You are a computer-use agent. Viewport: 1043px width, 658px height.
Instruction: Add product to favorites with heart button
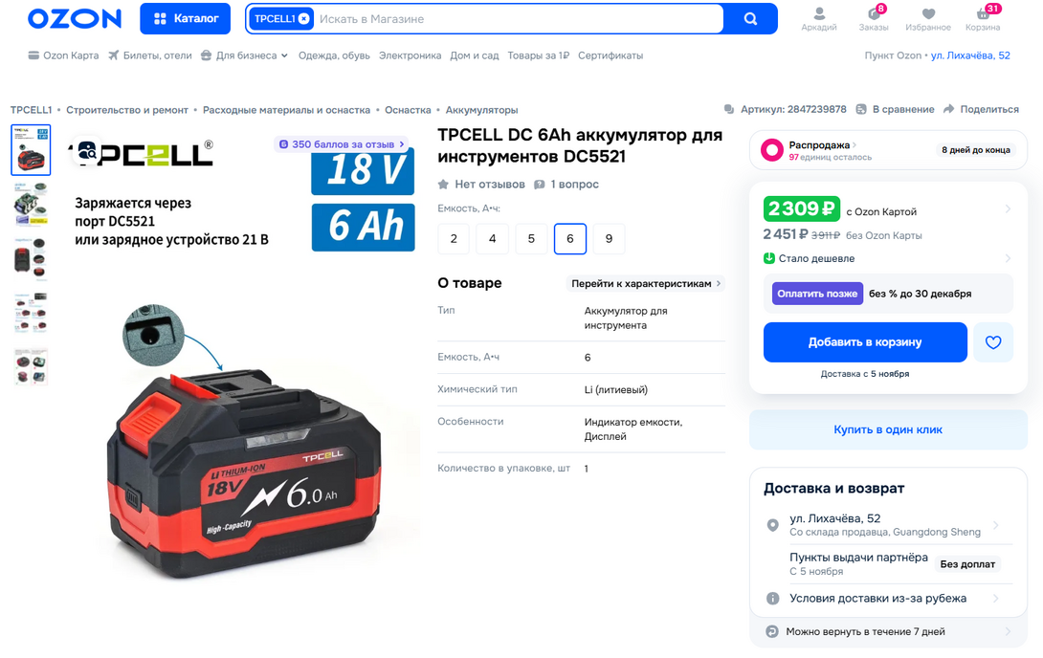[993, 342]
